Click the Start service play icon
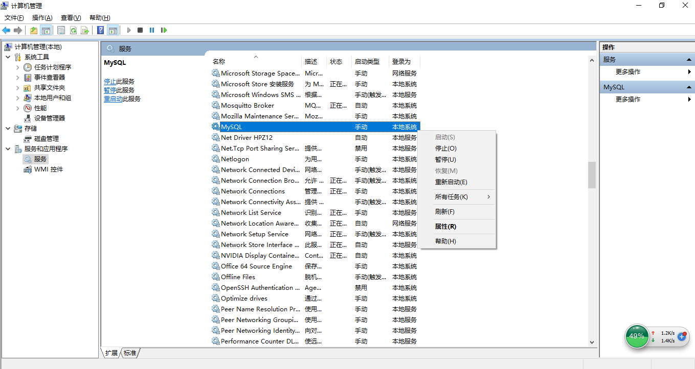695x369 pixels. tap(129, 30)
